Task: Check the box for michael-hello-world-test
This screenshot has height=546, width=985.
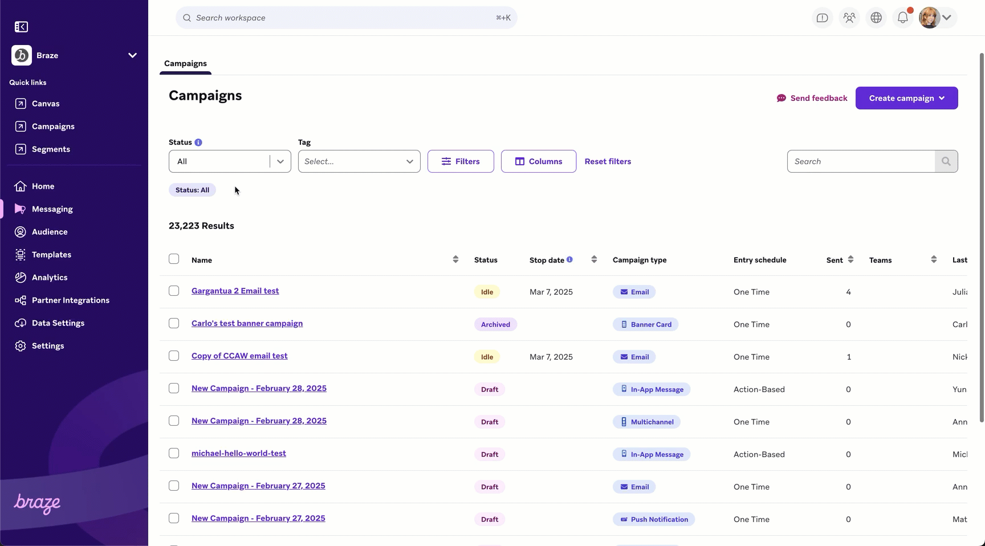Action: (x=174, y=453)
